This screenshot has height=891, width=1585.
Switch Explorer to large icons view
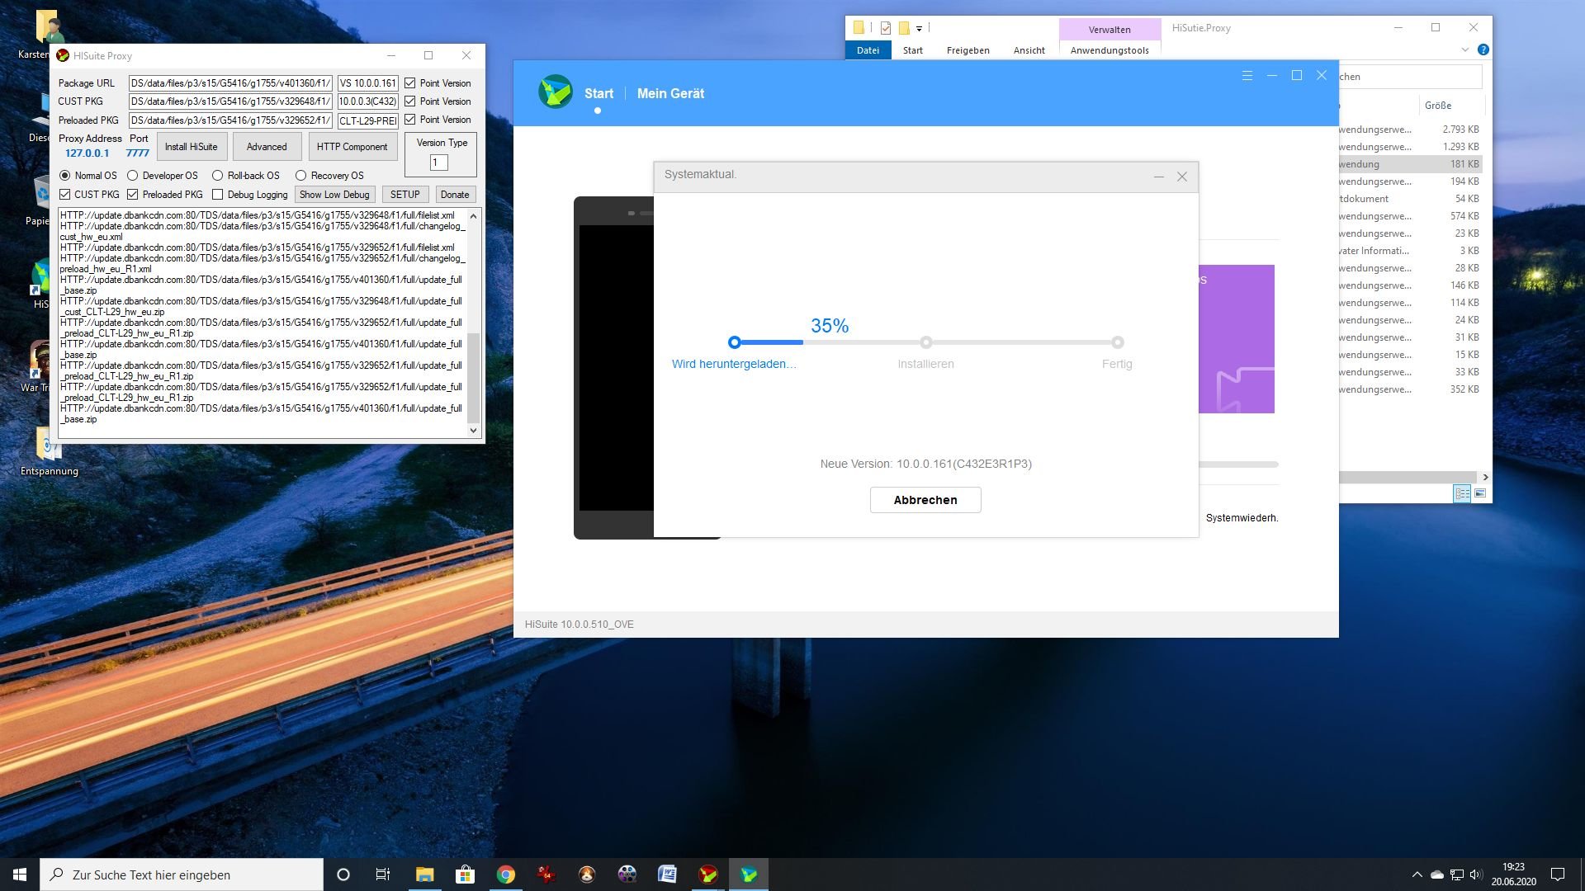1480,493
